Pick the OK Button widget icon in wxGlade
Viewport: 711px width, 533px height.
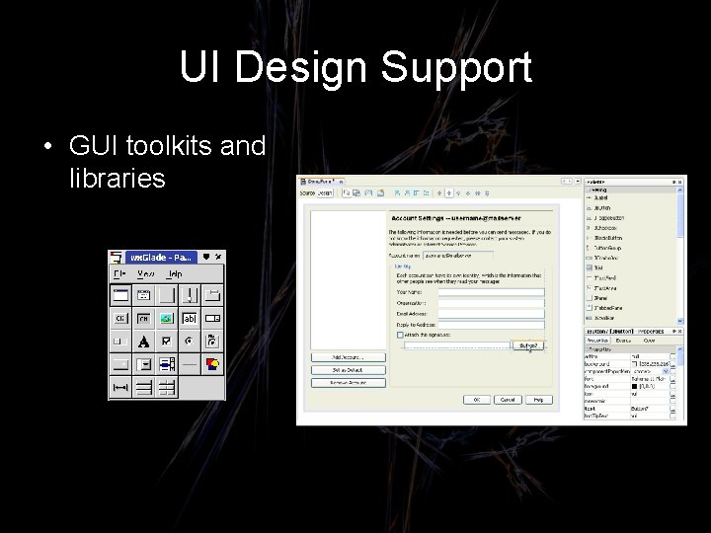120,319
